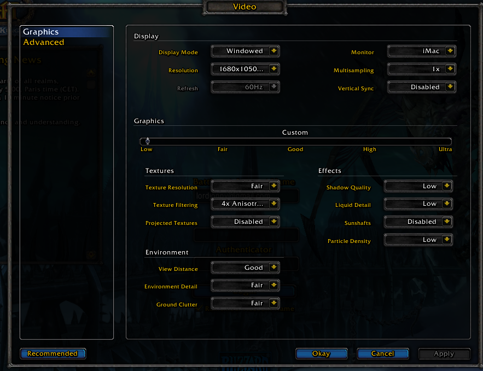
Task: Click the Projected Textures label
Action: [x=171, y=223]
